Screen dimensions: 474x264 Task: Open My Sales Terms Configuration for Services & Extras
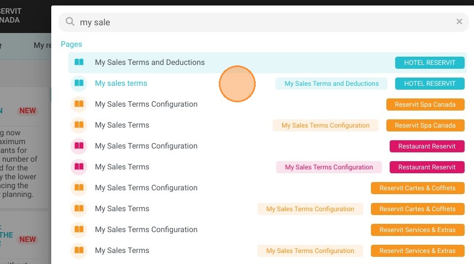[x=146, y=229]
